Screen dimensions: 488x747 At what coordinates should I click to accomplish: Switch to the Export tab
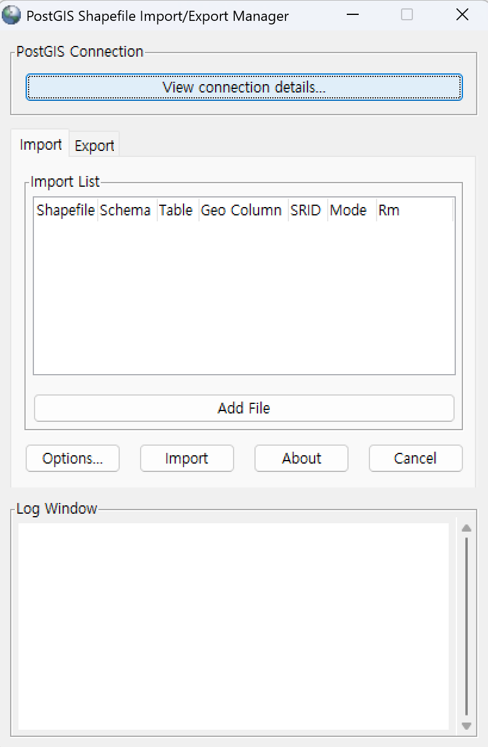click(94, 146)
